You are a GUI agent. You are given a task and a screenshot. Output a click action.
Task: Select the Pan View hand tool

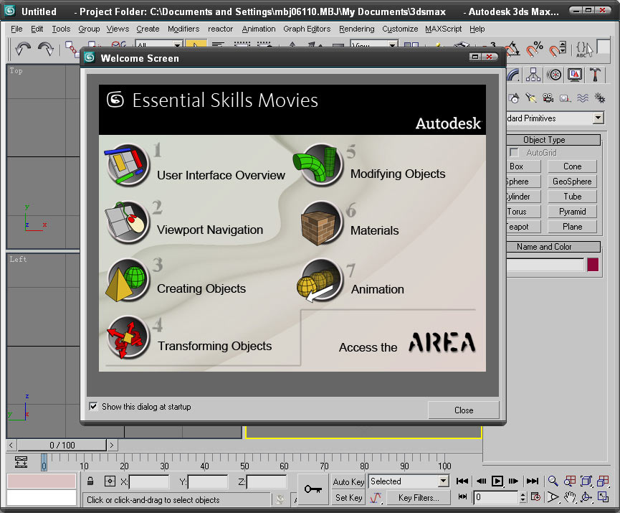(x=570, y=497)
